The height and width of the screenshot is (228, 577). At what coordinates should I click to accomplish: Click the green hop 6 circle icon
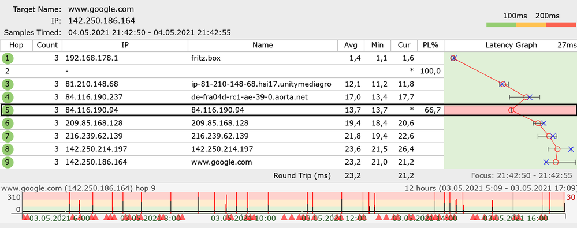(8, 123)
